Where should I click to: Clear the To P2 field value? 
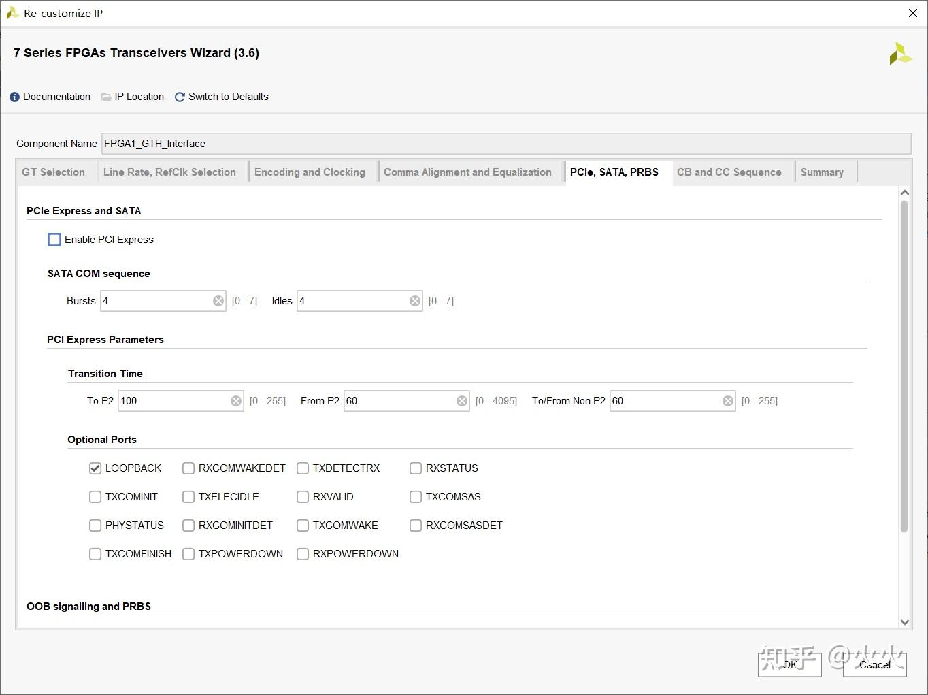click(x=236, y=401)
